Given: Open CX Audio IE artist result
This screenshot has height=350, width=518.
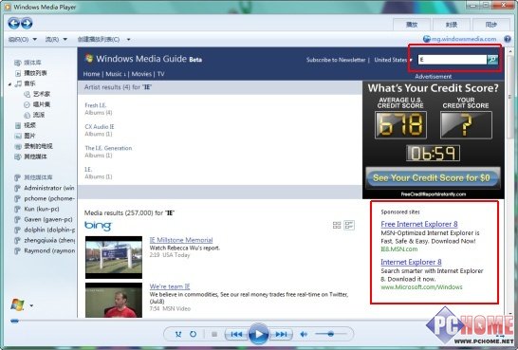Looking at the screenshot, I should coord(100,127).
